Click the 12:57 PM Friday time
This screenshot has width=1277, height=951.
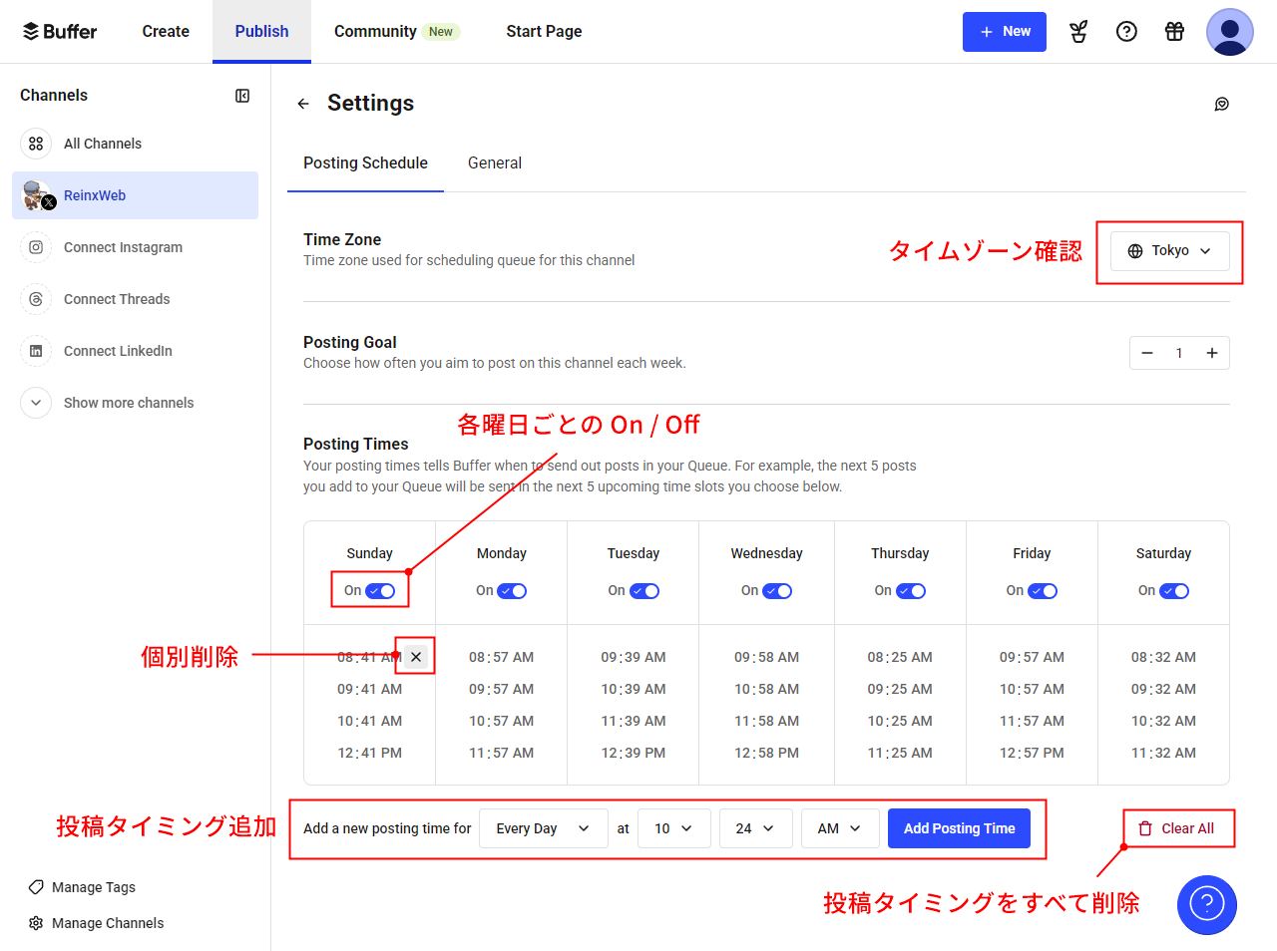click(x=1032, y=753)
